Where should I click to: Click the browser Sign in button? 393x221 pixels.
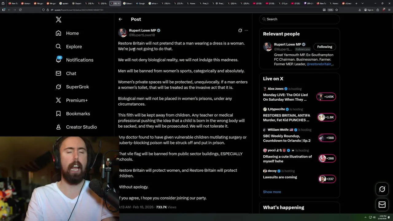[369, 10]
